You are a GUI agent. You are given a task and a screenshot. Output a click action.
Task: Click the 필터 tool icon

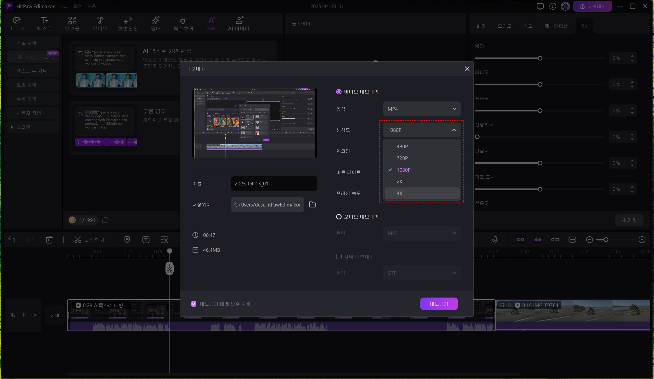[x=155, y=23]
